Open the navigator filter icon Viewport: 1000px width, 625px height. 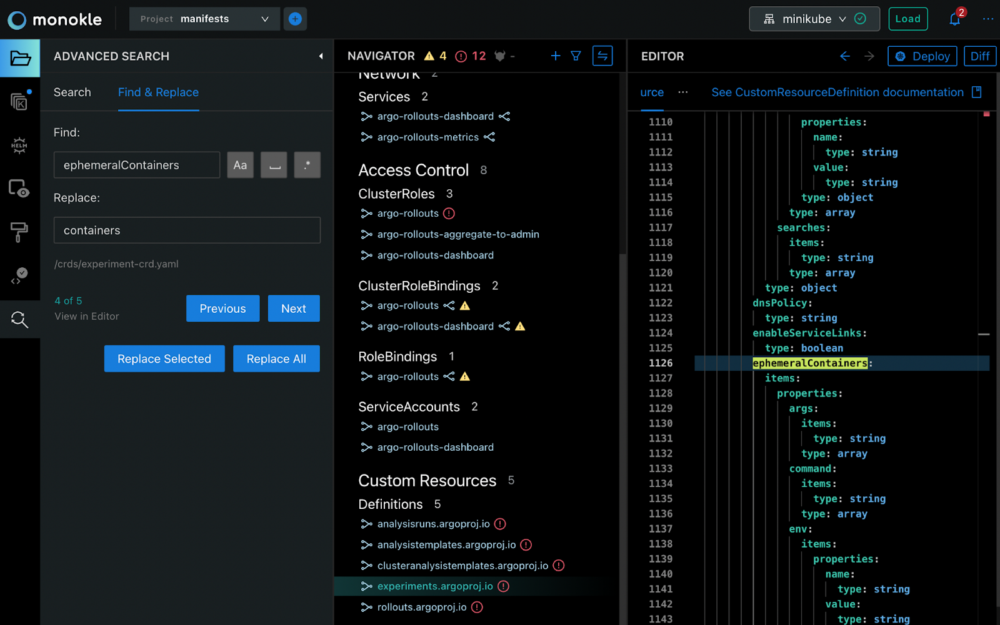tap(576, 56)
